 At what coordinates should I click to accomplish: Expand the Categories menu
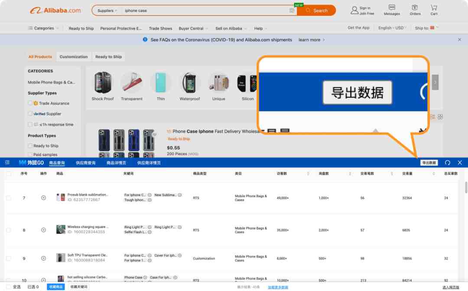pyautogui.click(x=44, y=28)
